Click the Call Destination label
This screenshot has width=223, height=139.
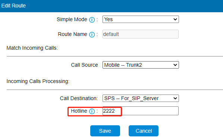tap(79, 98)
